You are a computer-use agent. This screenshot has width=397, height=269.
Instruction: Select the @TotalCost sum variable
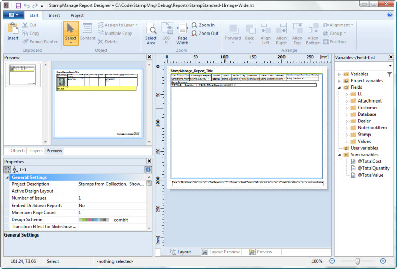[x=370, y=161]
